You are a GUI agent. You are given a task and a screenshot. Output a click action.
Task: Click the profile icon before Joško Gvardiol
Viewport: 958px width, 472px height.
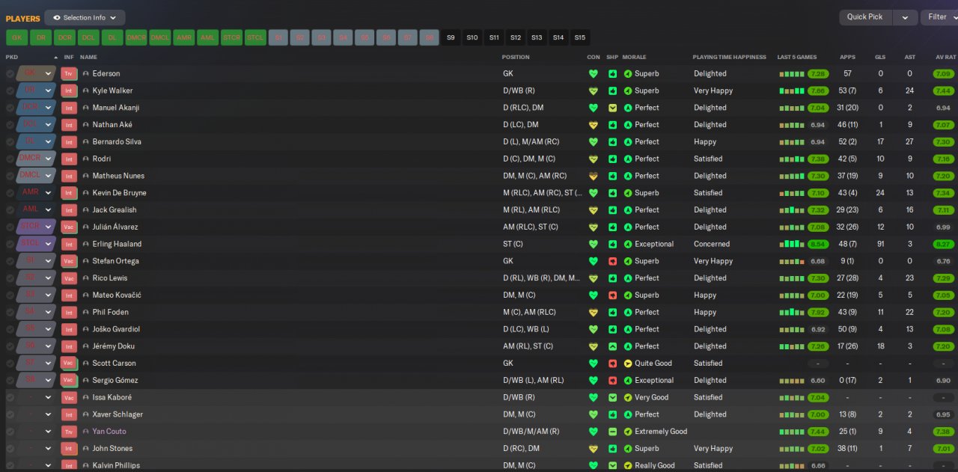coord(85,329)
